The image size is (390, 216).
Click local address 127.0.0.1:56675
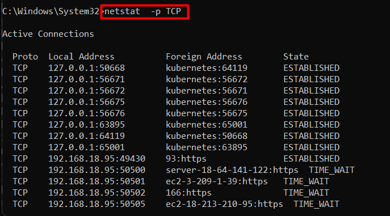pyautogui.click(x=86, y=102)
